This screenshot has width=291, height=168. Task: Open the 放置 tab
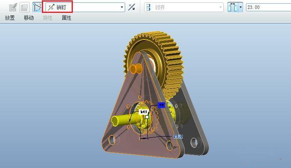[10, 18]
